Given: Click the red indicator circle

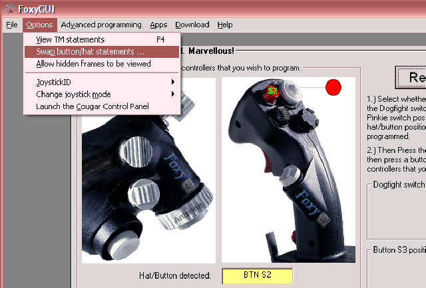Looking at the screenshot, I should (x=333, y=87).
